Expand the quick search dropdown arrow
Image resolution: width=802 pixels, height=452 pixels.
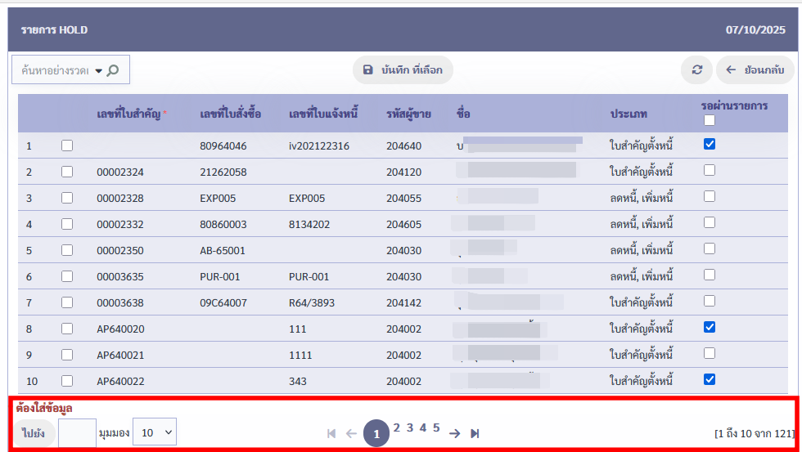[x=98, y=71]
